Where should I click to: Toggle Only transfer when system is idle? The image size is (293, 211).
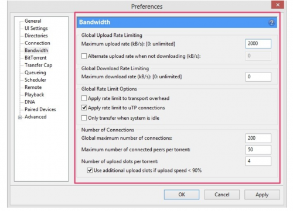point(84,117)
